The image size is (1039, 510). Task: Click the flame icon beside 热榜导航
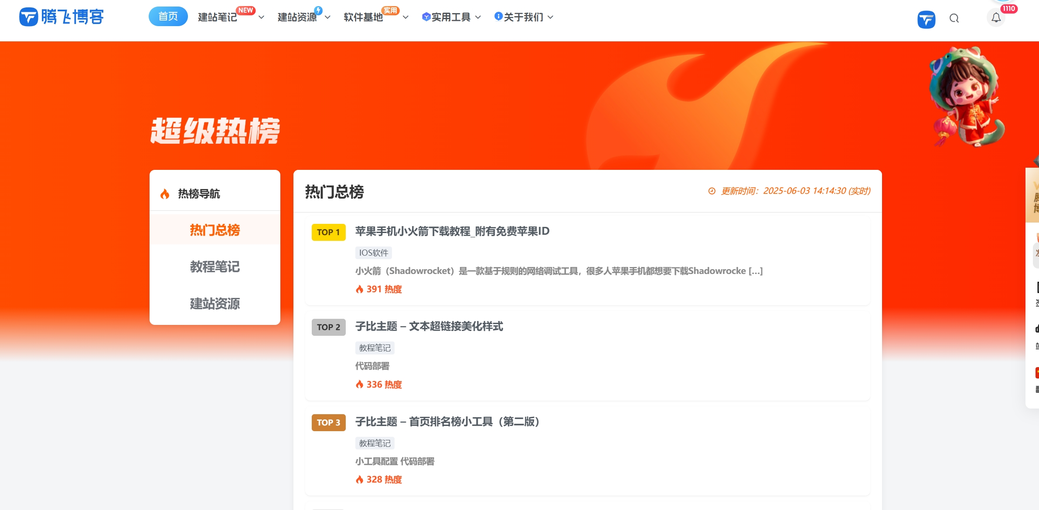coord(164,194)
